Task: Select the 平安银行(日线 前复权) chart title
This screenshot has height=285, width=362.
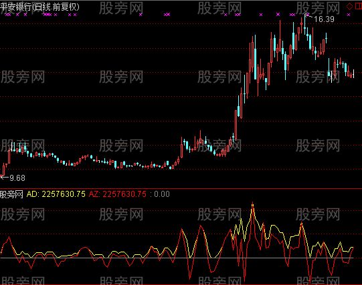Action: [39, 7]
